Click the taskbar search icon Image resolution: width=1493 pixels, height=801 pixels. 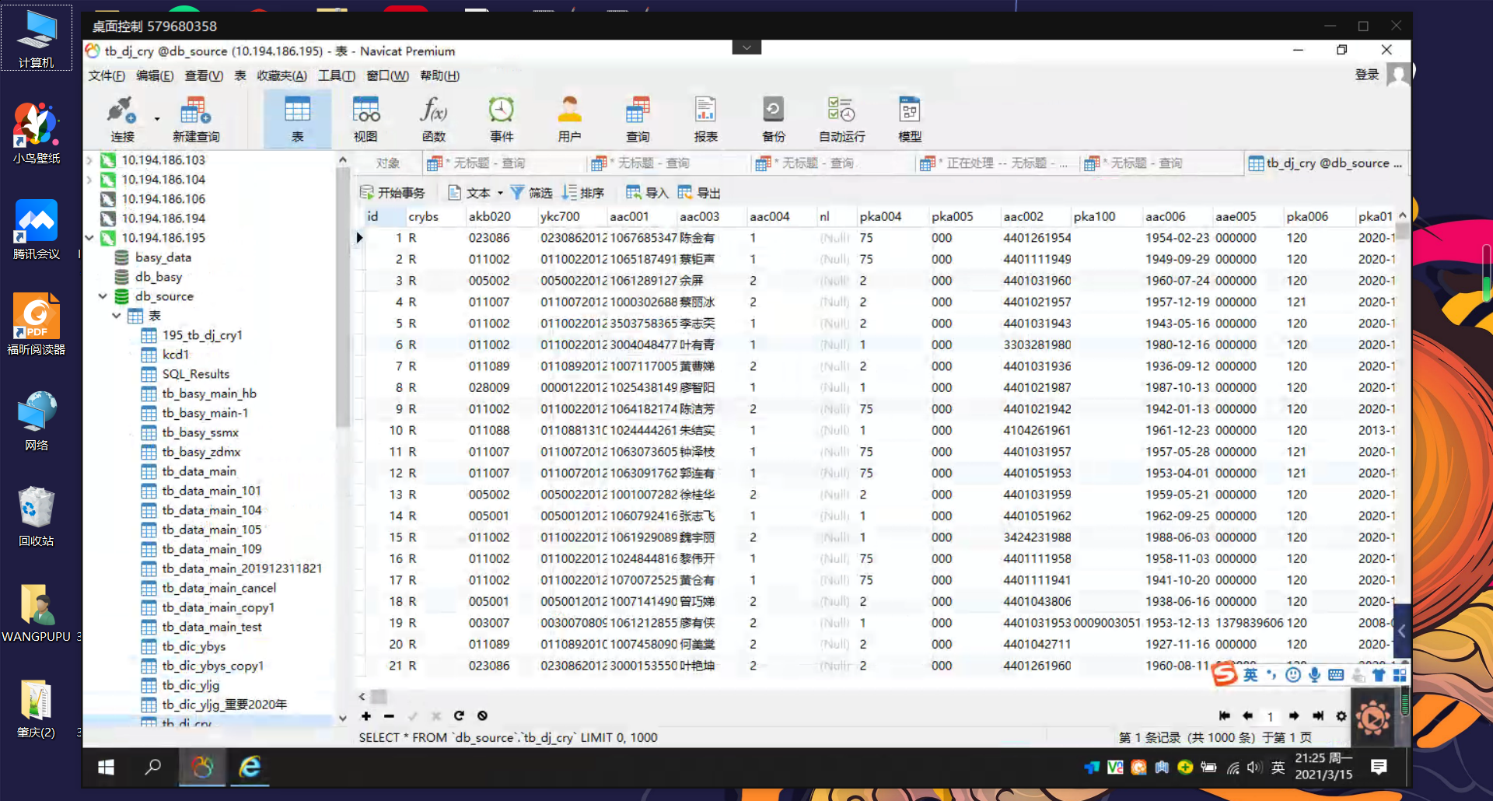pyautogui.click(x=153, y=768)
